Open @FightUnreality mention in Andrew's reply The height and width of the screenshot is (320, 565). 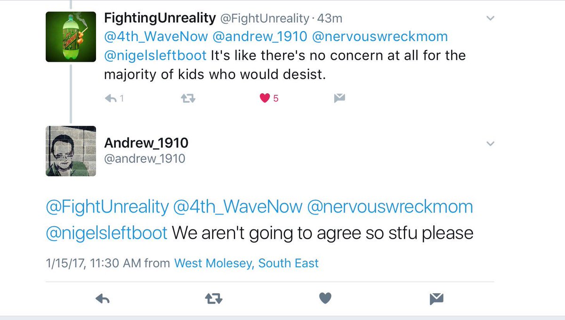(107, 207)
